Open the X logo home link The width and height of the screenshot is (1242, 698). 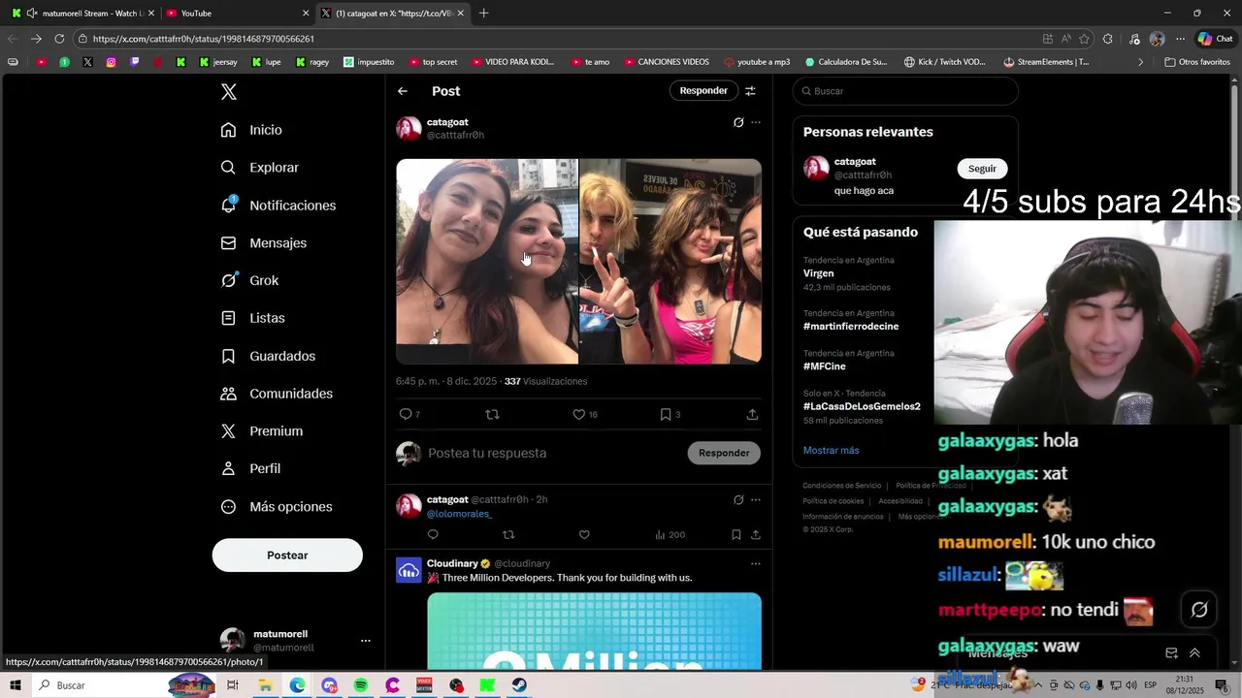[229, 92]
